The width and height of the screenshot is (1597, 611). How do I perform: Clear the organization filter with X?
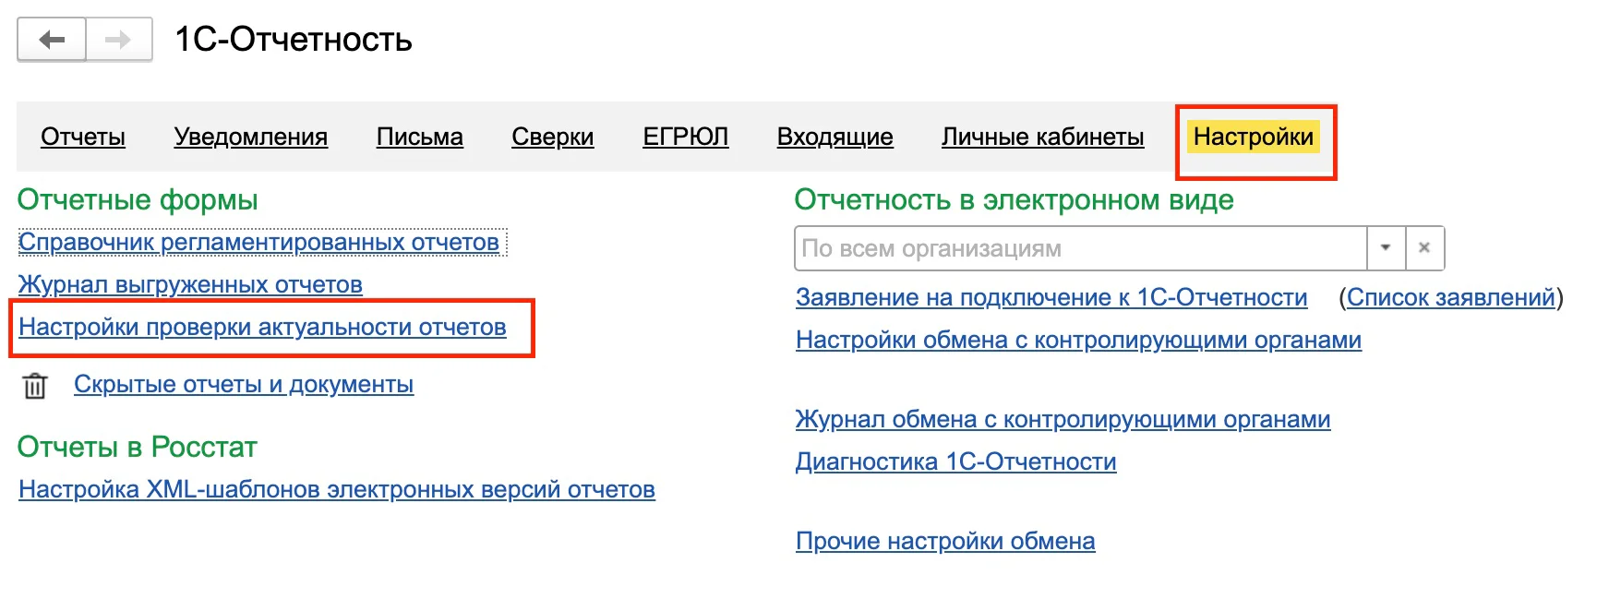pos(1424,248)
